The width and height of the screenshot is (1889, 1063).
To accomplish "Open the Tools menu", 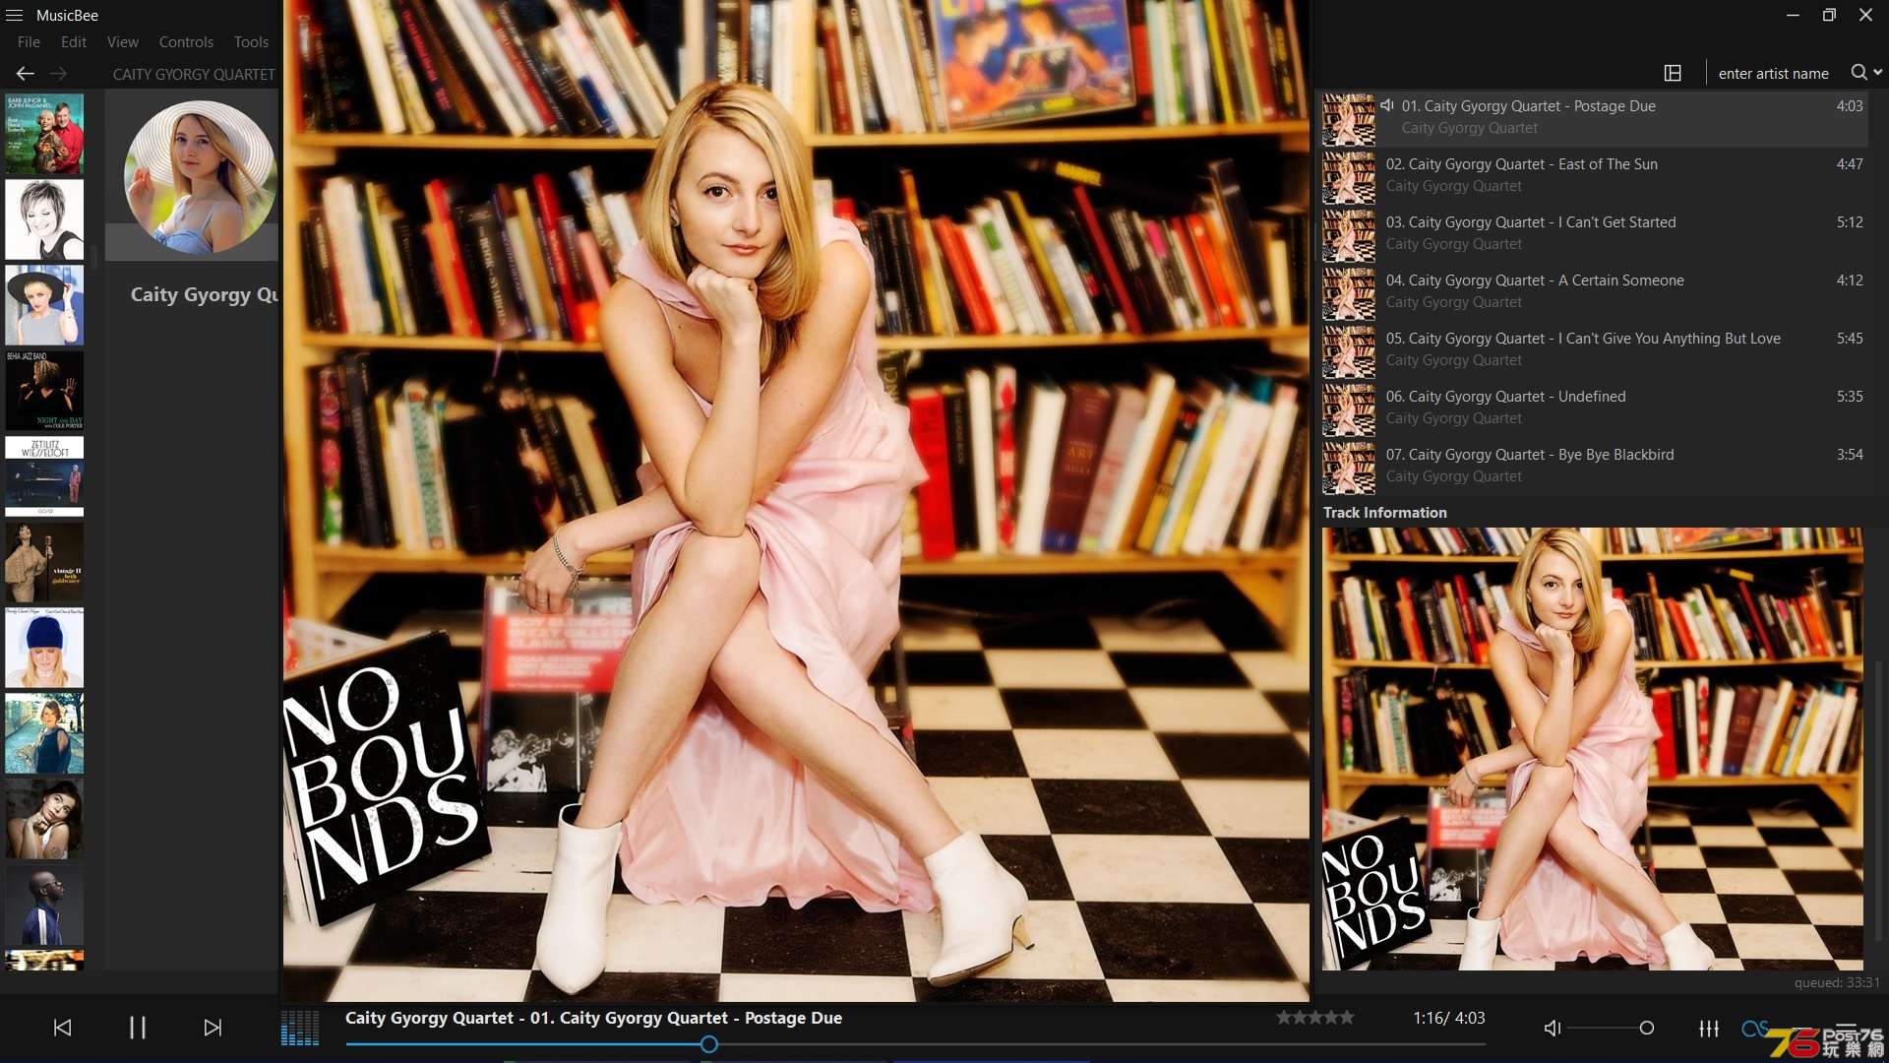I will [251, 42].
